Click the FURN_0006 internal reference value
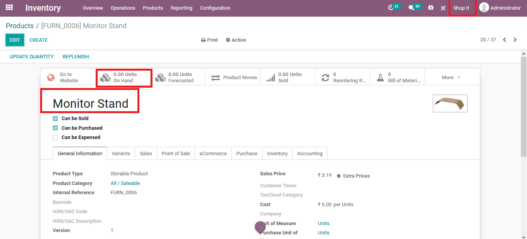Screen dimensions: 527x239 coord(124,193)
